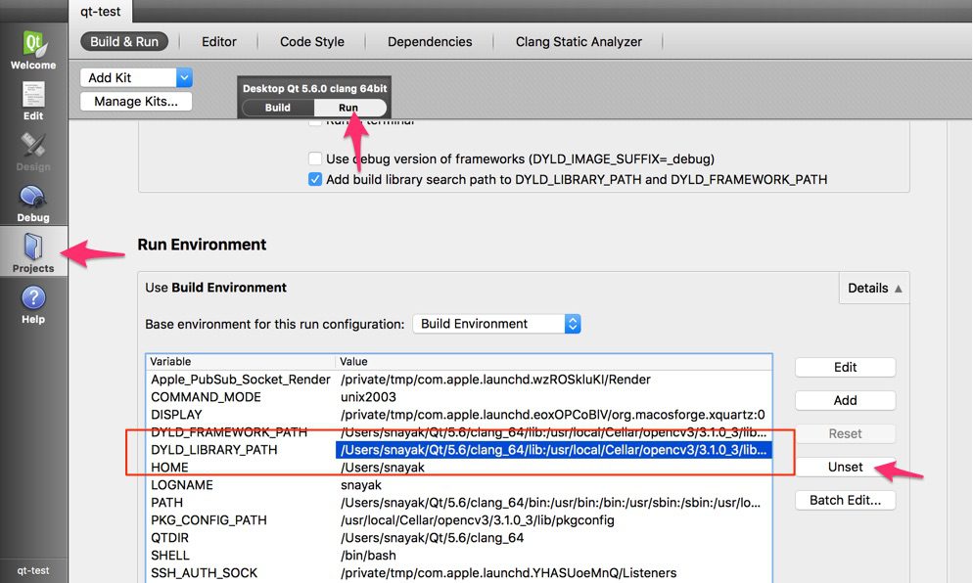Screen dimensions: 973x583
Task: Select the QTDIR variable row
Action: (x=459, y=538)
